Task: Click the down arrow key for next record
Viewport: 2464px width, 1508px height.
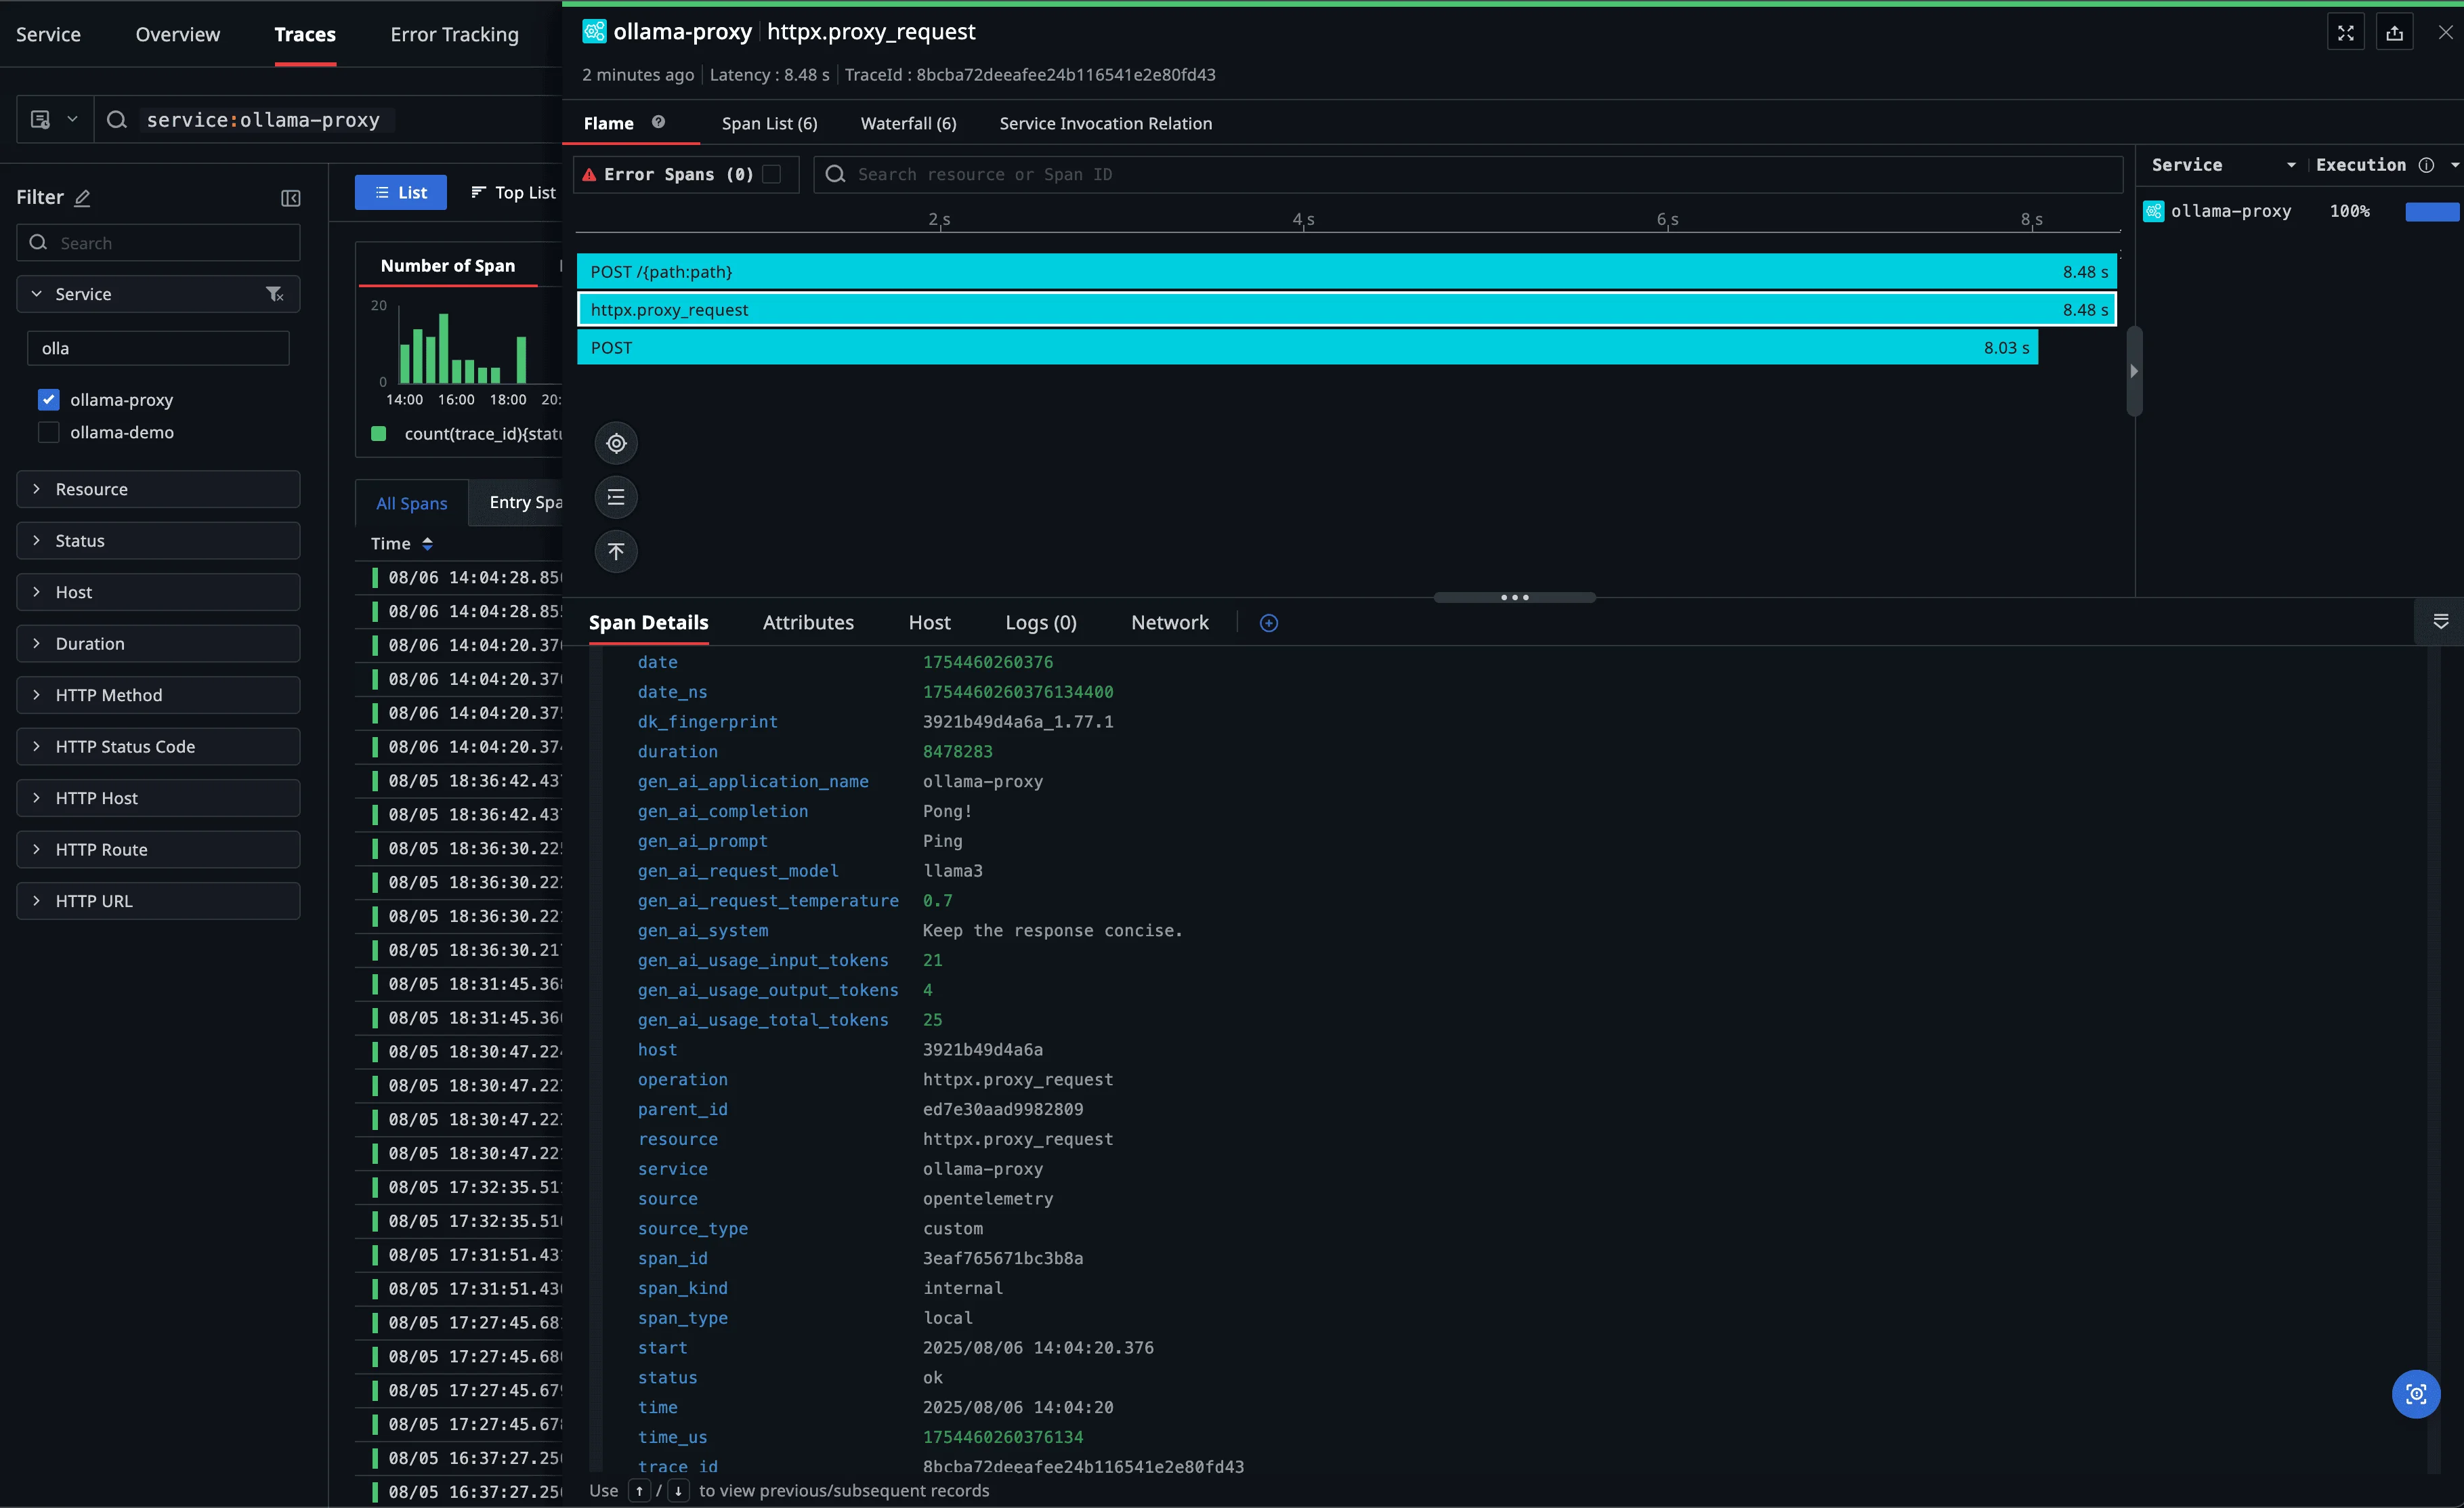Action: point(678,1490)
